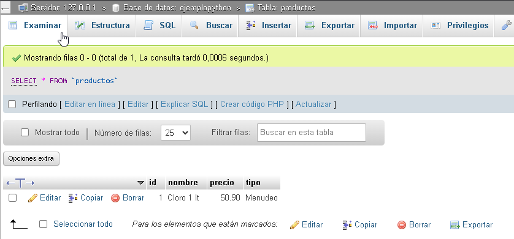Click the Actualizar link
514x239 pixels.
click(x=313, y=105)
